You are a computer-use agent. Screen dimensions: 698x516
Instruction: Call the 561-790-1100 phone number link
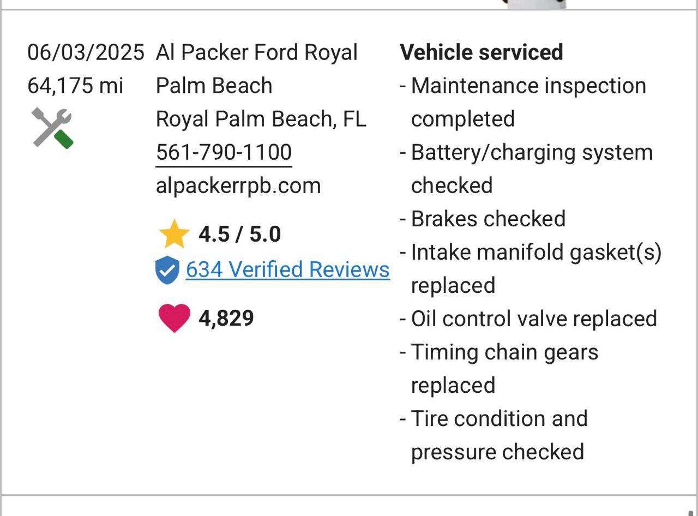click(x=224, y=152)
